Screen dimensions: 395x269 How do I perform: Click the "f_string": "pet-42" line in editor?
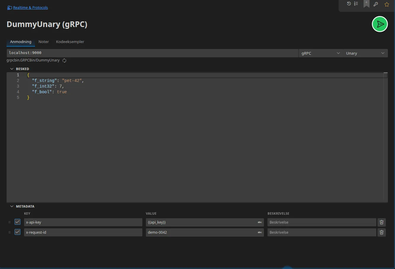58,81
